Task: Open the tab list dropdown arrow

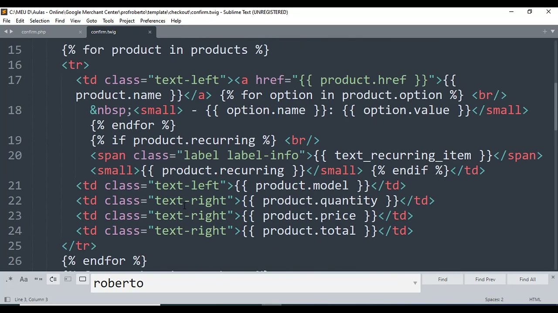Action: [553, 31]
